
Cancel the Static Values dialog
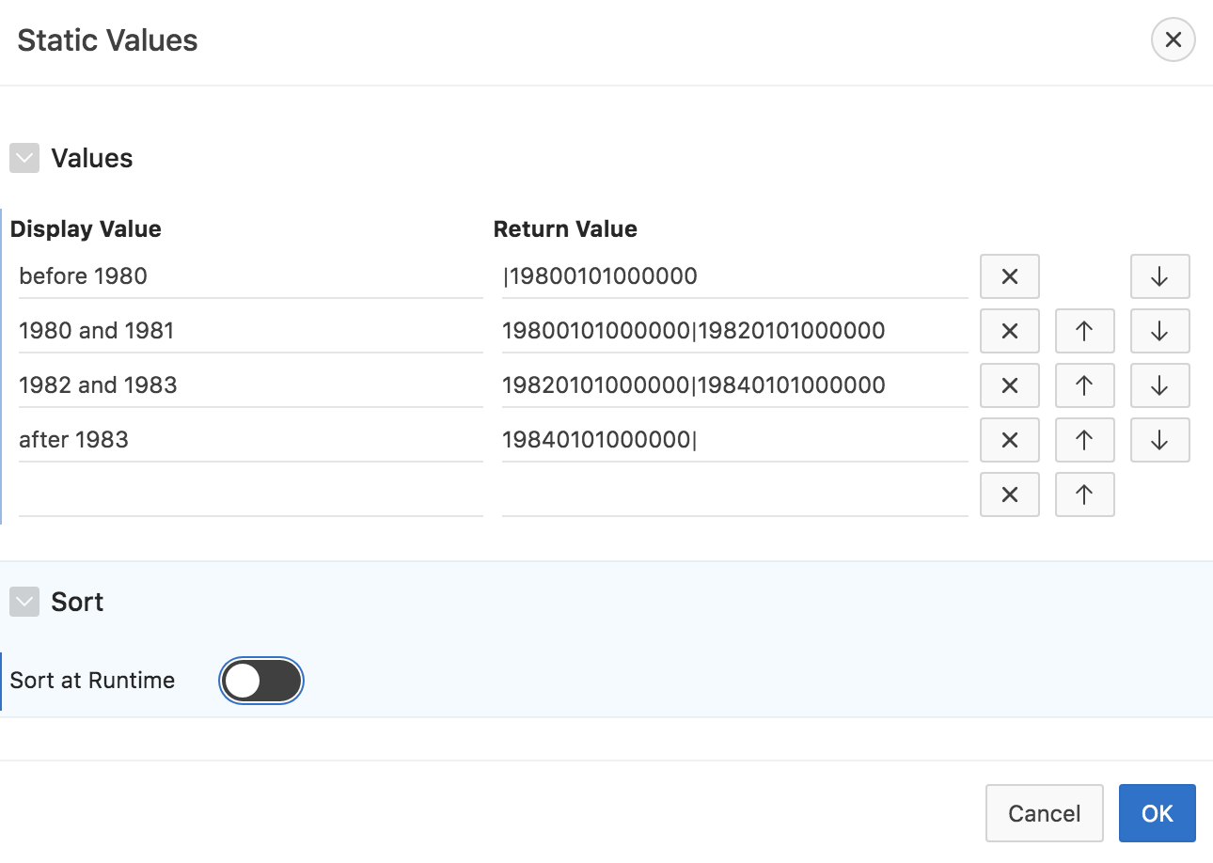coord(1044,813)
